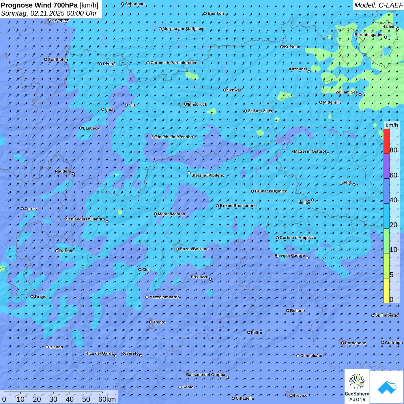Click the Nauders city label
404x404 pixels.
tap(63, 171)
